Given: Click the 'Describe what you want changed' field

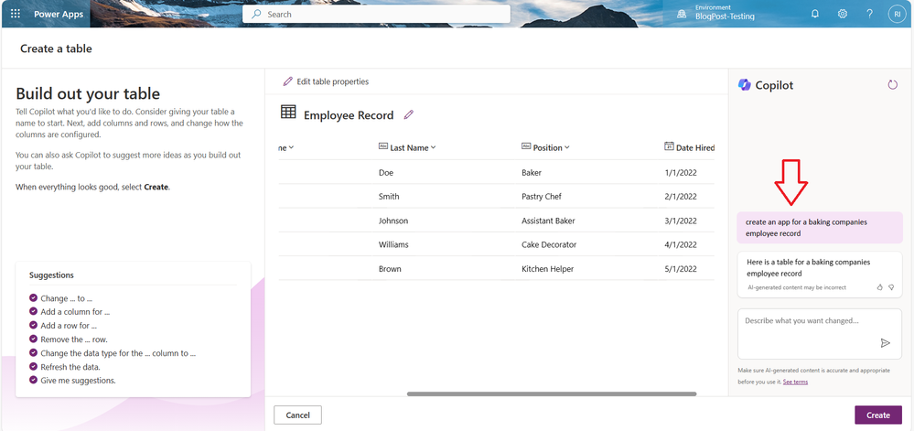Looking at the screenshot, I should click(820, 334).
